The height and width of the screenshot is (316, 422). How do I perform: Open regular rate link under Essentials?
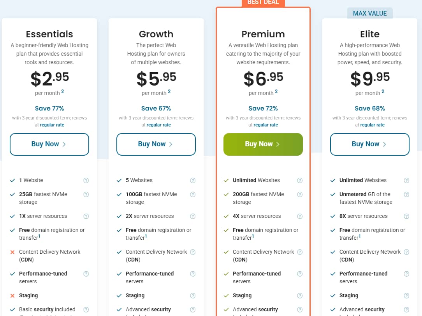tap(52, 125)
